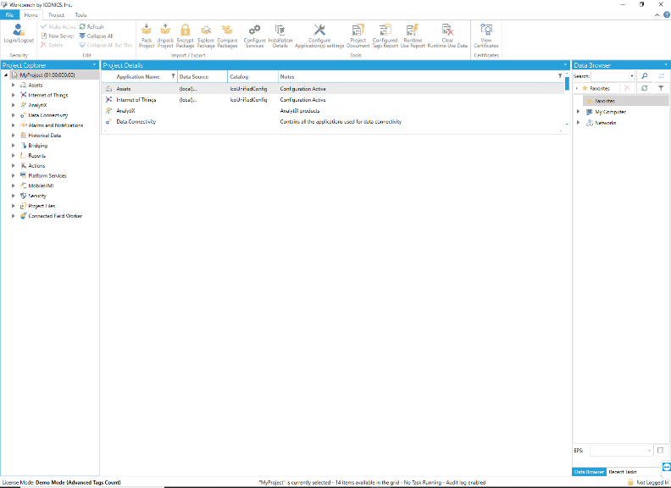Switch to the Tools ribbon tab
Screen dimensions: 671x488
tap(80, 14)
